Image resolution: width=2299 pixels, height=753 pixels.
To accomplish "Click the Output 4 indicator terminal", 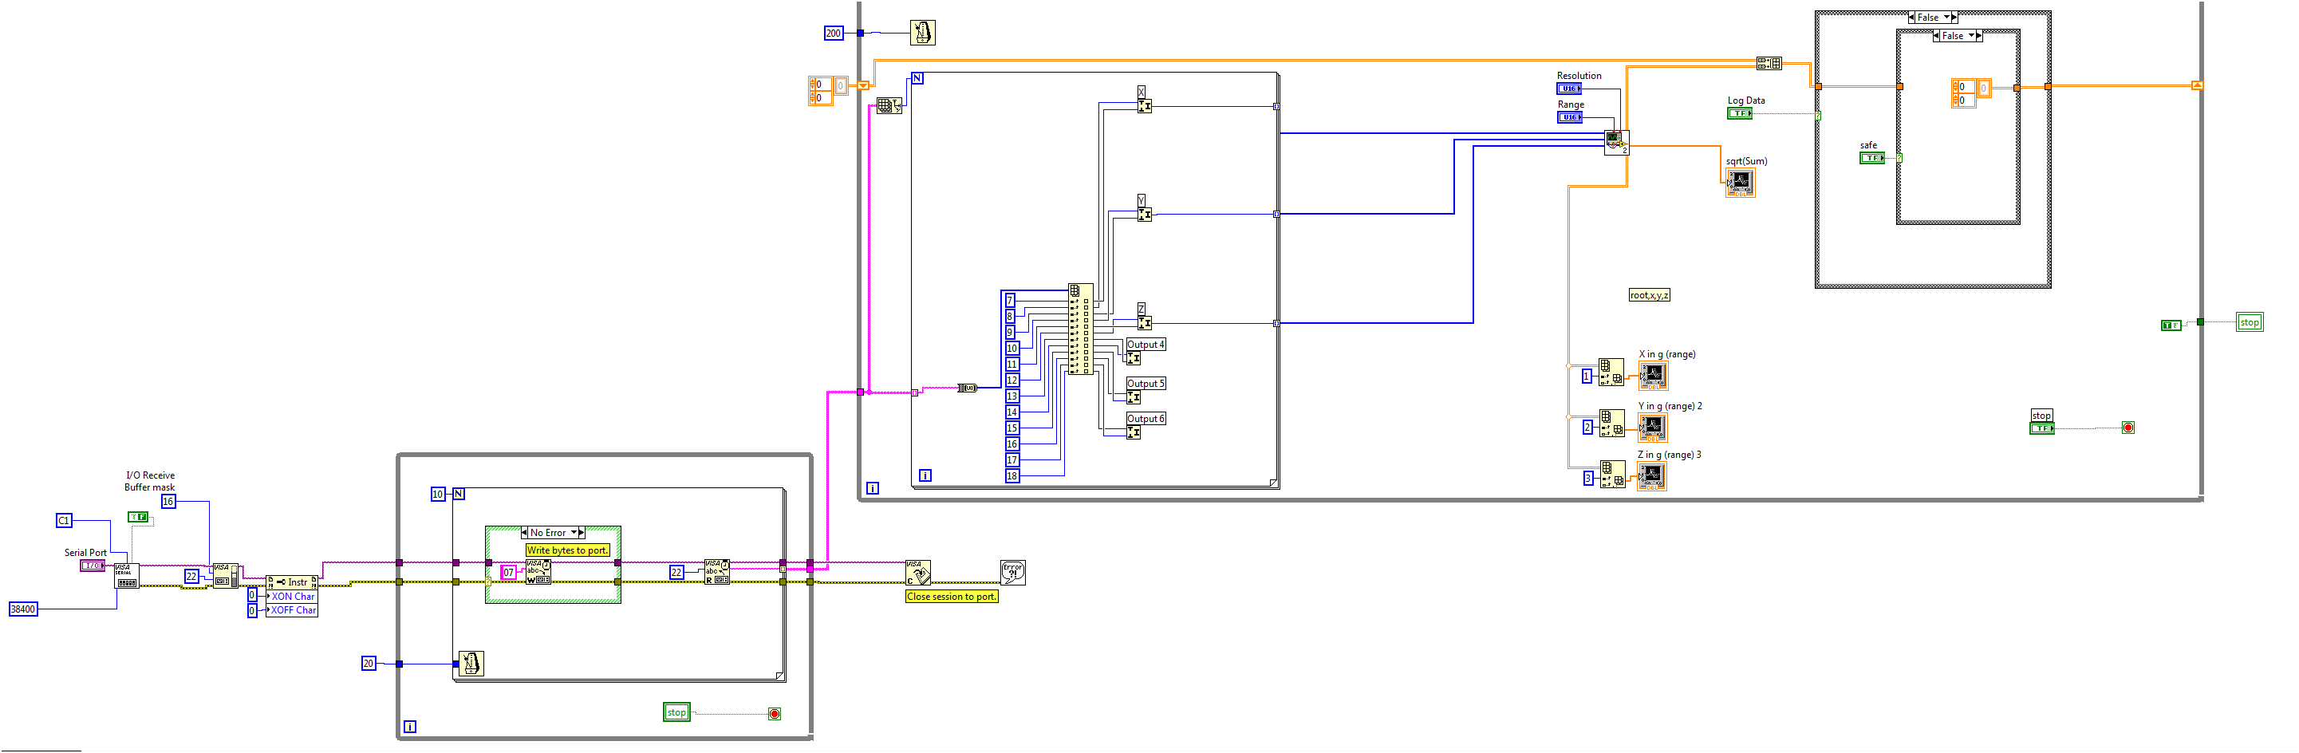I will (x=1134, y=359).
